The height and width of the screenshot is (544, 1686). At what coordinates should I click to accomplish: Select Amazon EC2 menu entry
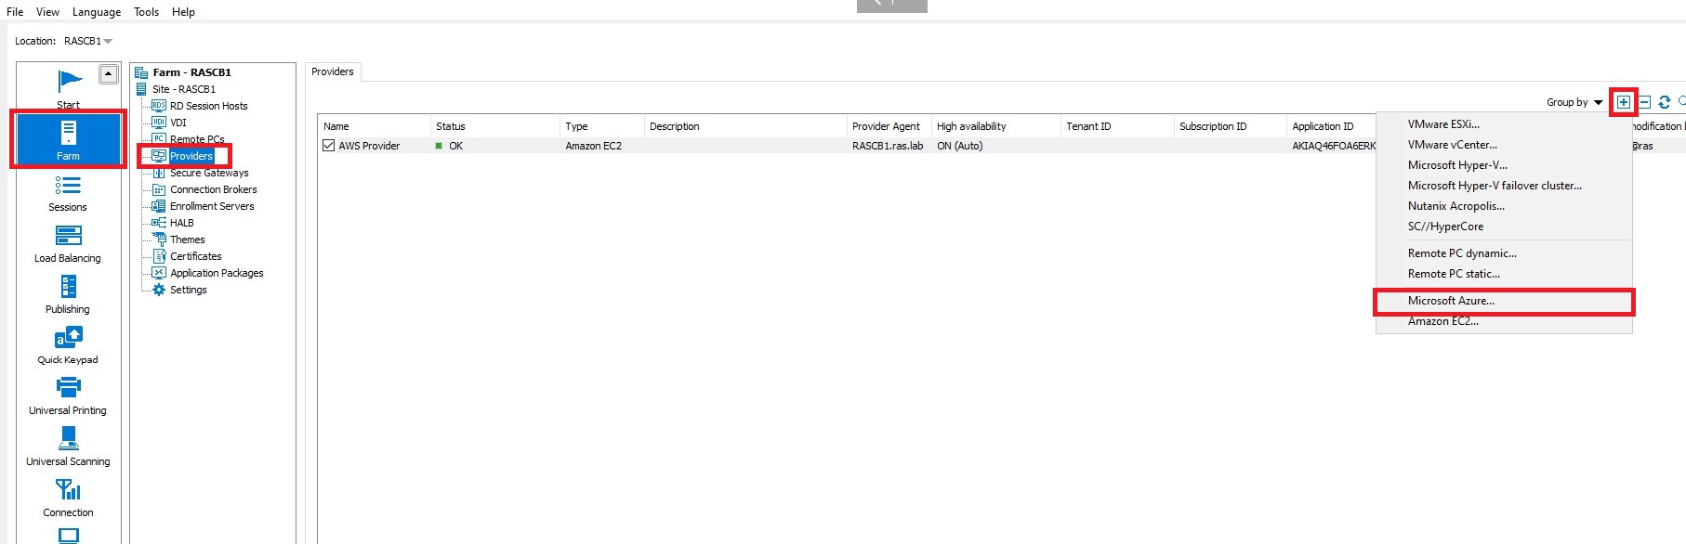point(1442,321)
